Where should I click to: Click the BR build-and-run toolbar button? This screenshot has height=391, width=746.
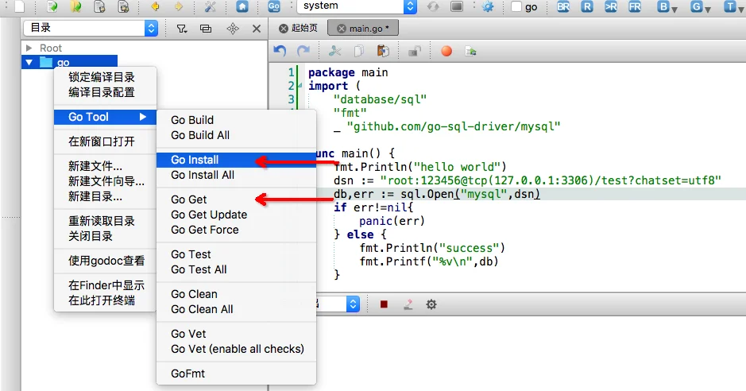563,6
